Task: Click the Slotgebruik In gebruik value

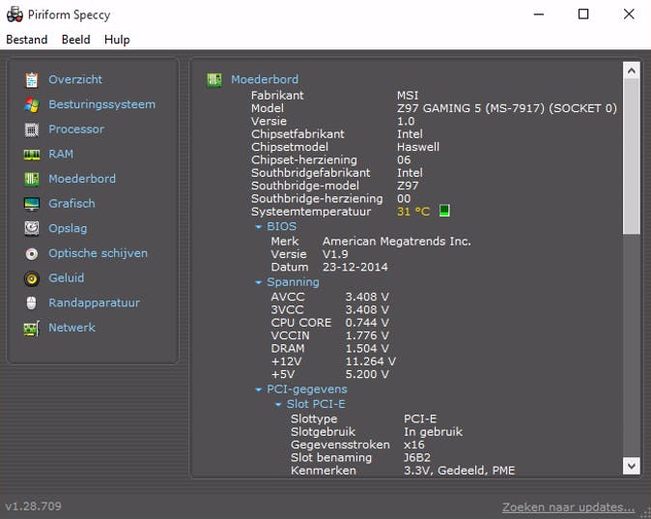Action: [433, 432]
